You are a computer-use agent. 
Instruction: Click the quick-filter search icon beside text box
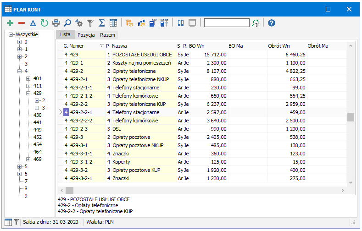click(x=256, y=23)
